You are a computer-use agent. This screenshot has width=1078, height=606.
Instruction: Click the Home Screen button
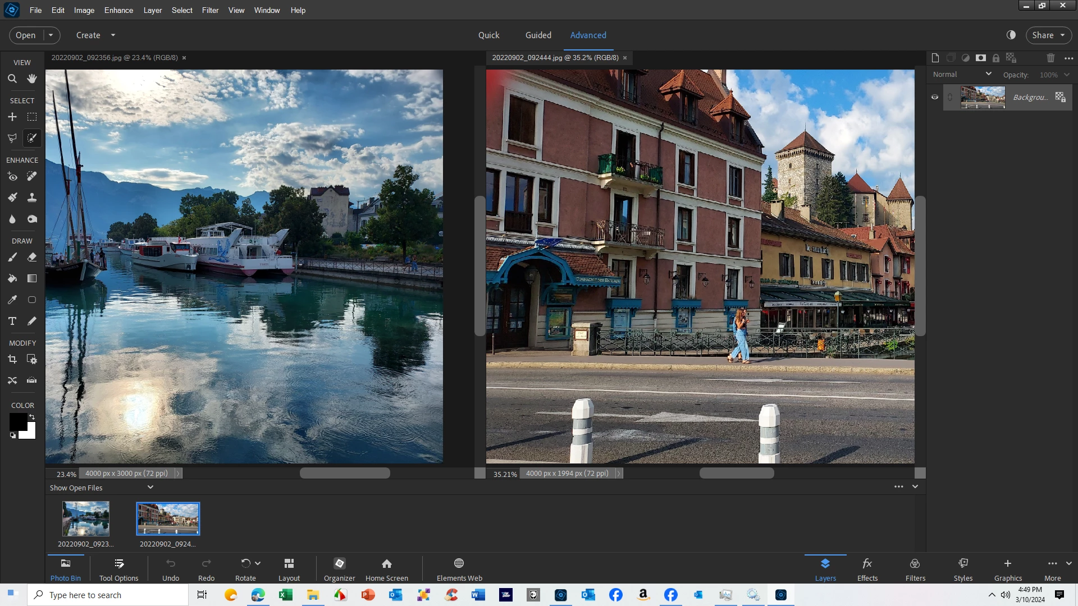point(386,569)
